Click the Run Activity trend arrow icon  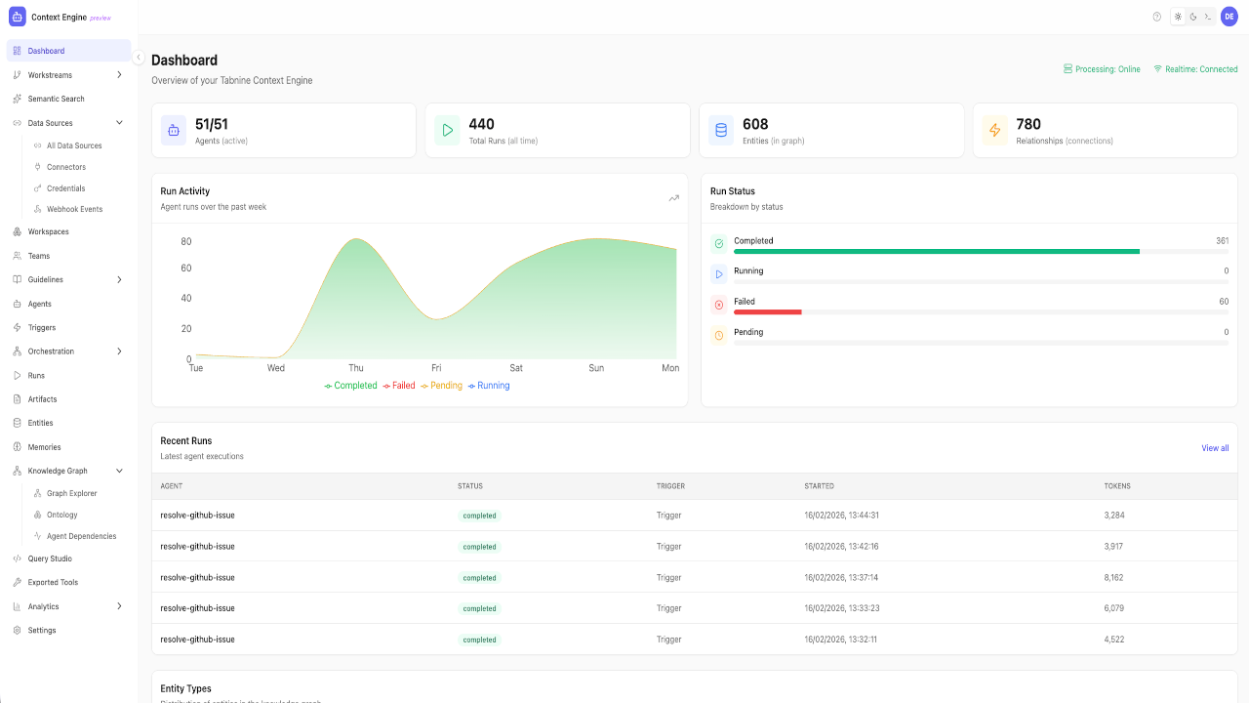(x=673, y=198)
